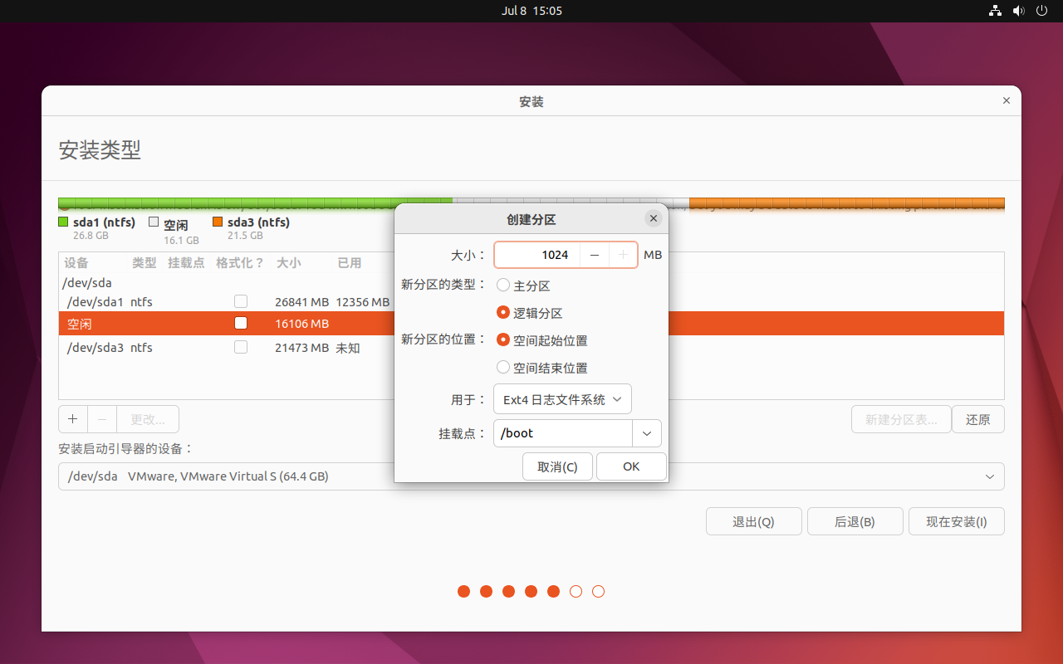Click the plus button to increase partition size
The width and height of the screenshot is (1063, 664).
click(623, 255)
